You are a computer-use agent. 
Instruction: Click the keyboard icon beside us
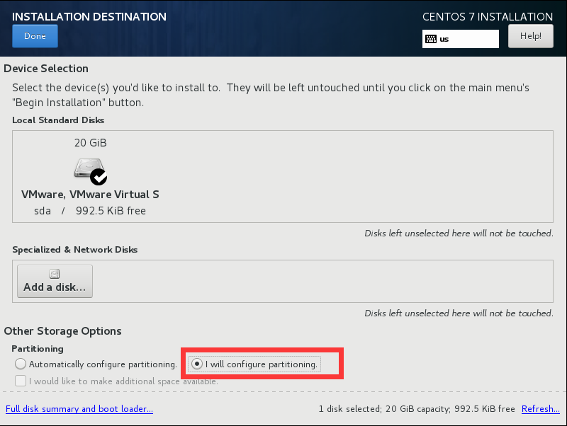pyautogui.click(x=431, y=39)
